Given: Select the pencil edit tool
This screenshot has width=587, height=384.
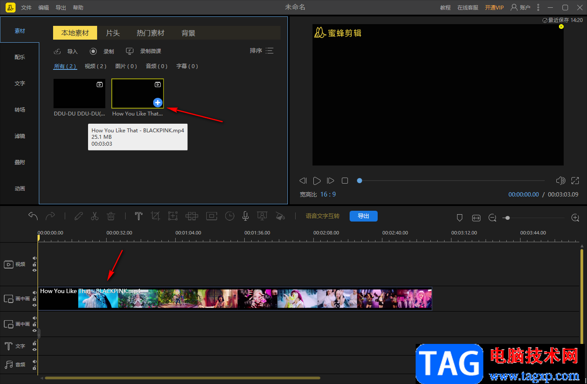Looking at the screenshot, I should [79, 216].
